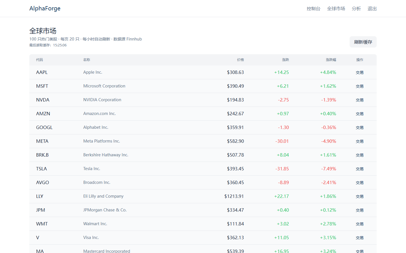Select the $582.90 price value
Screen dimensions: 406x253
click(x=235, y=141)
